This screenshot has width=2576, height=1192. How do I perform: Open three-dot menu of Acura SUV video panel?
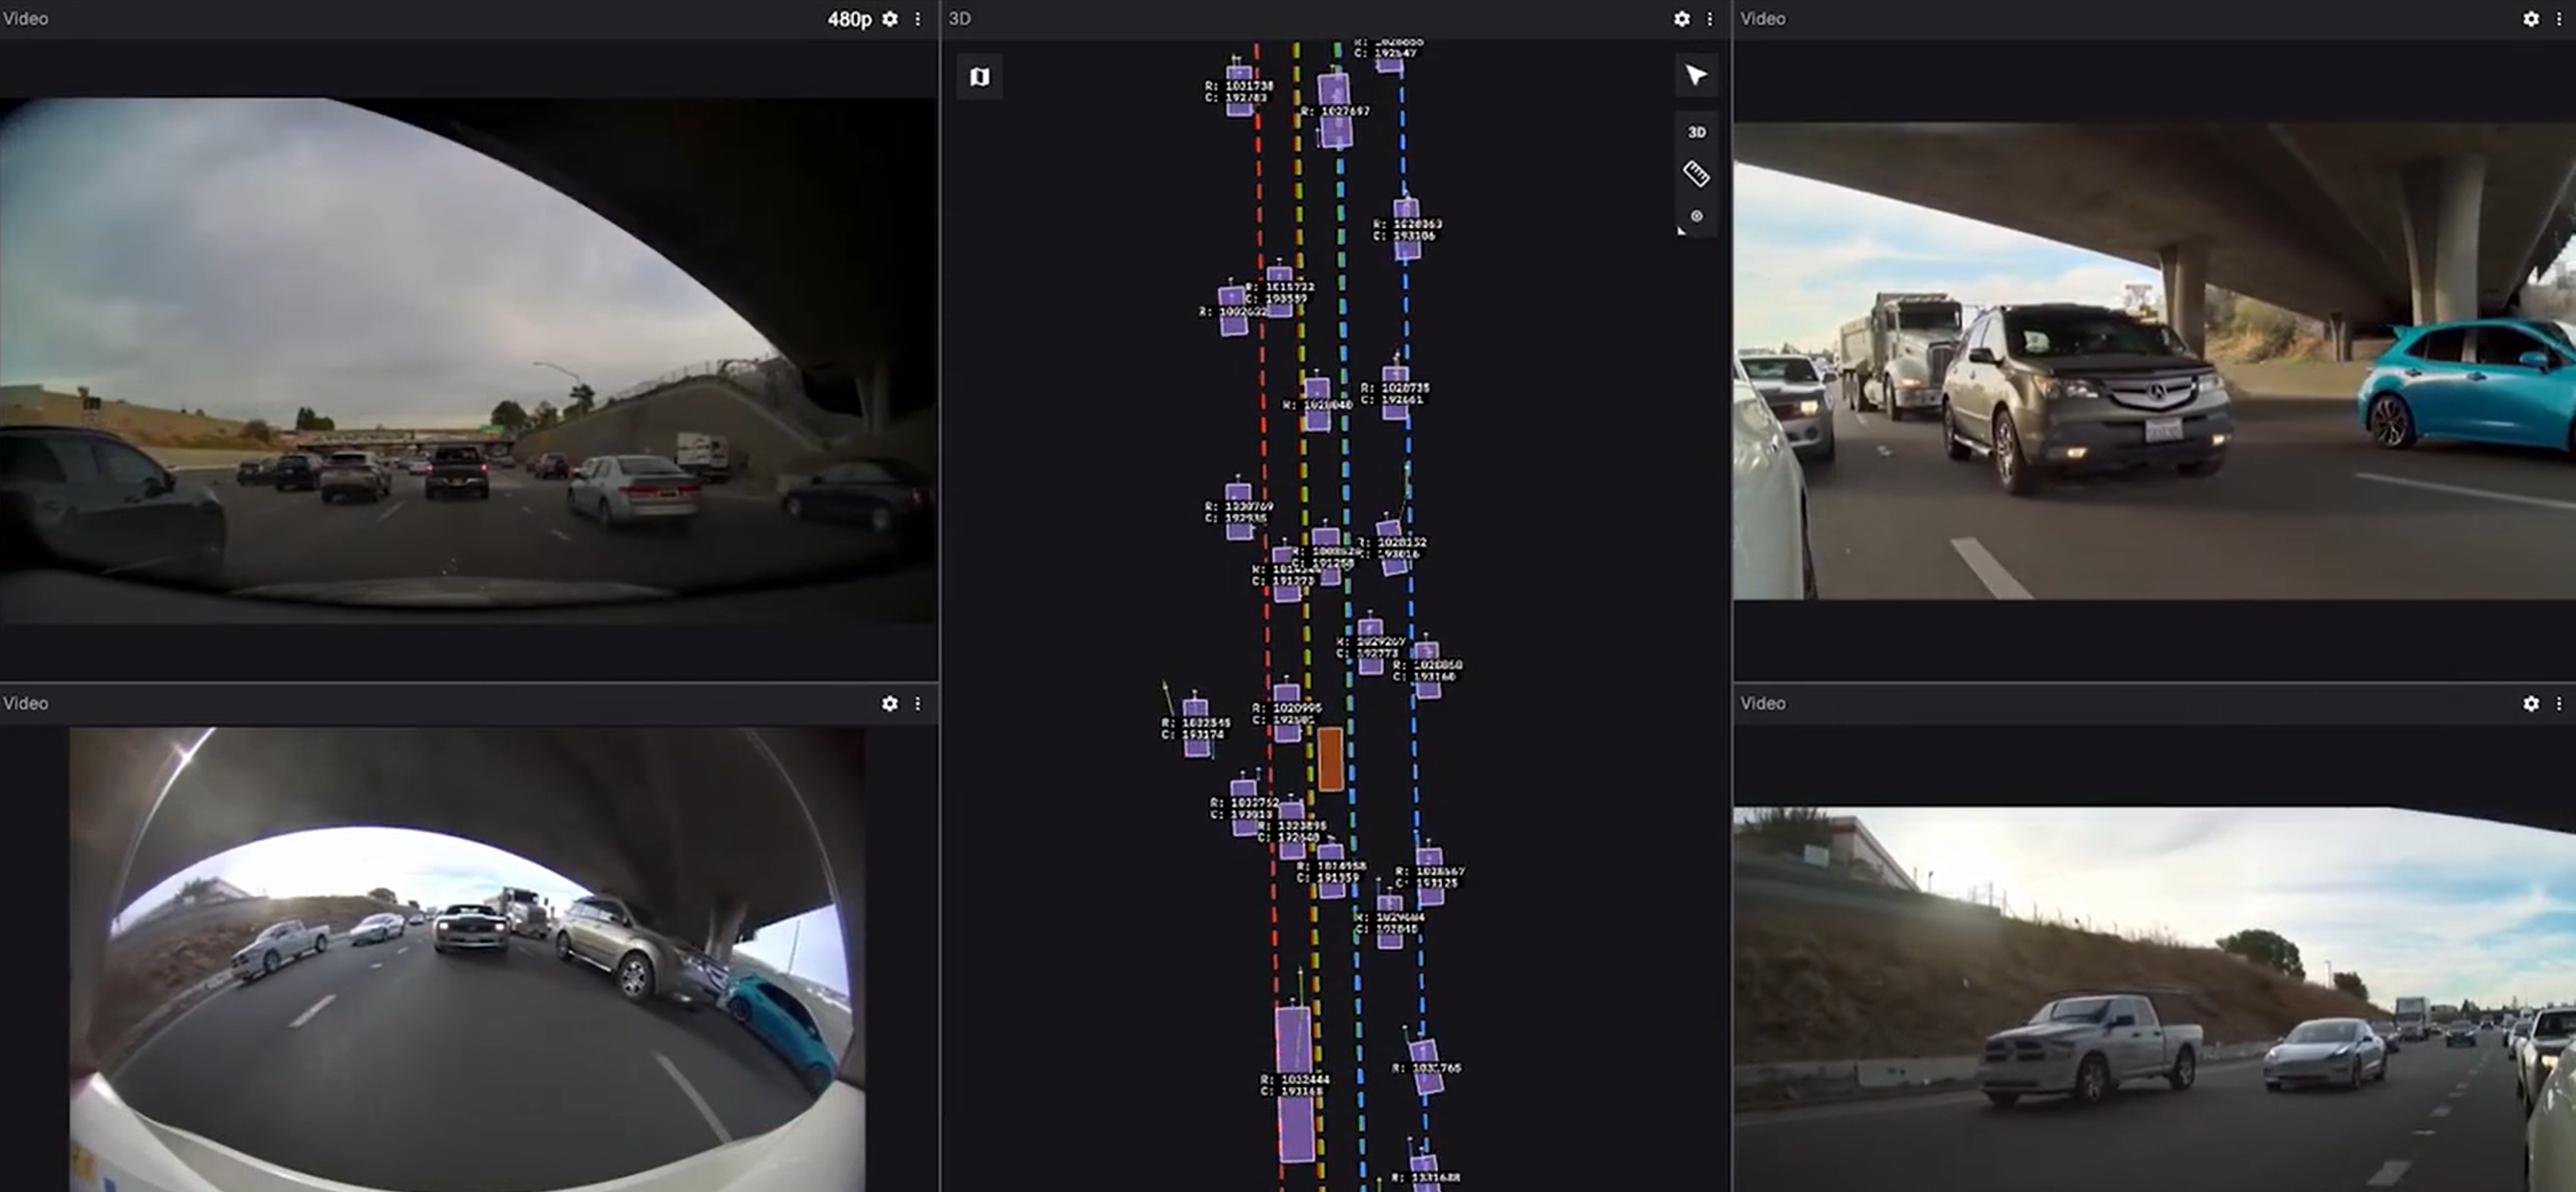point(2559,19)
